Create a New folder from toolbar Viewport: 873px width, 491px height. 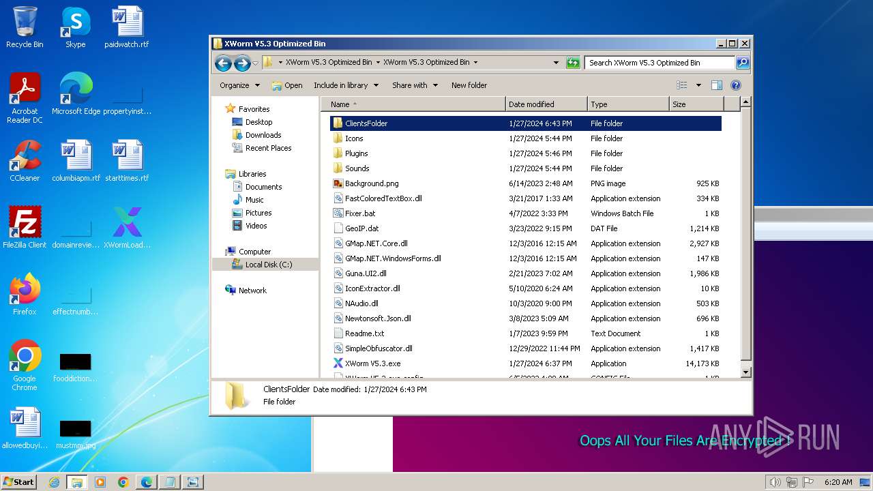(x=469, y=85)
